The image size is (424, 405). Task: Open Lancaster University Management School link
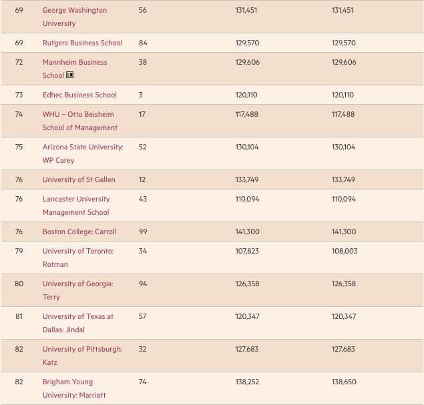tap(76, 206)
